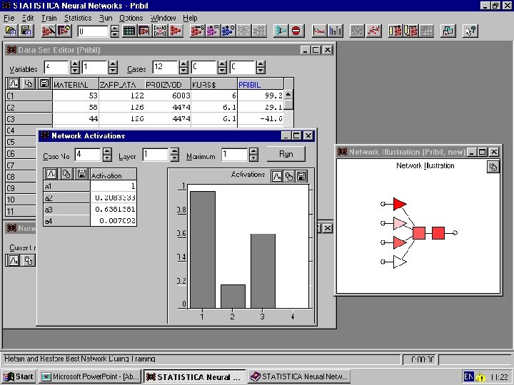Click the Data Set Editor scrollbar up arrow
The height and width of the screenshot is (385, 514).
point(288,95)
